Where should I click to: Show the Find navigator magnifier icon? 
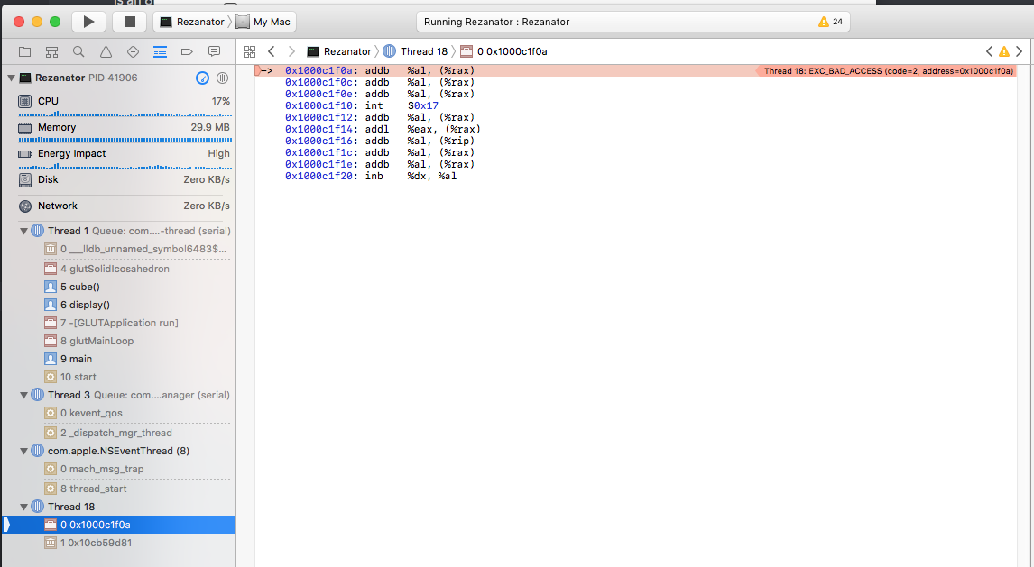click(78, 51)
